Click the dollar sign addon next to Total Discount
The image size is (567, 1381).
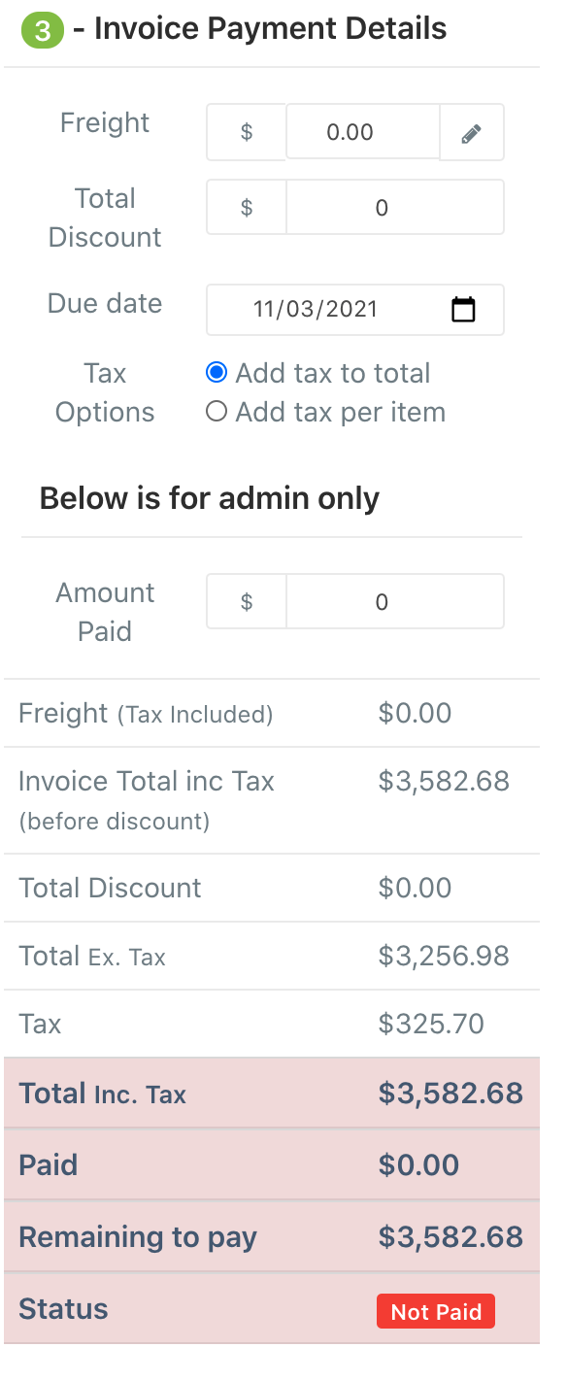click(247, 208)
